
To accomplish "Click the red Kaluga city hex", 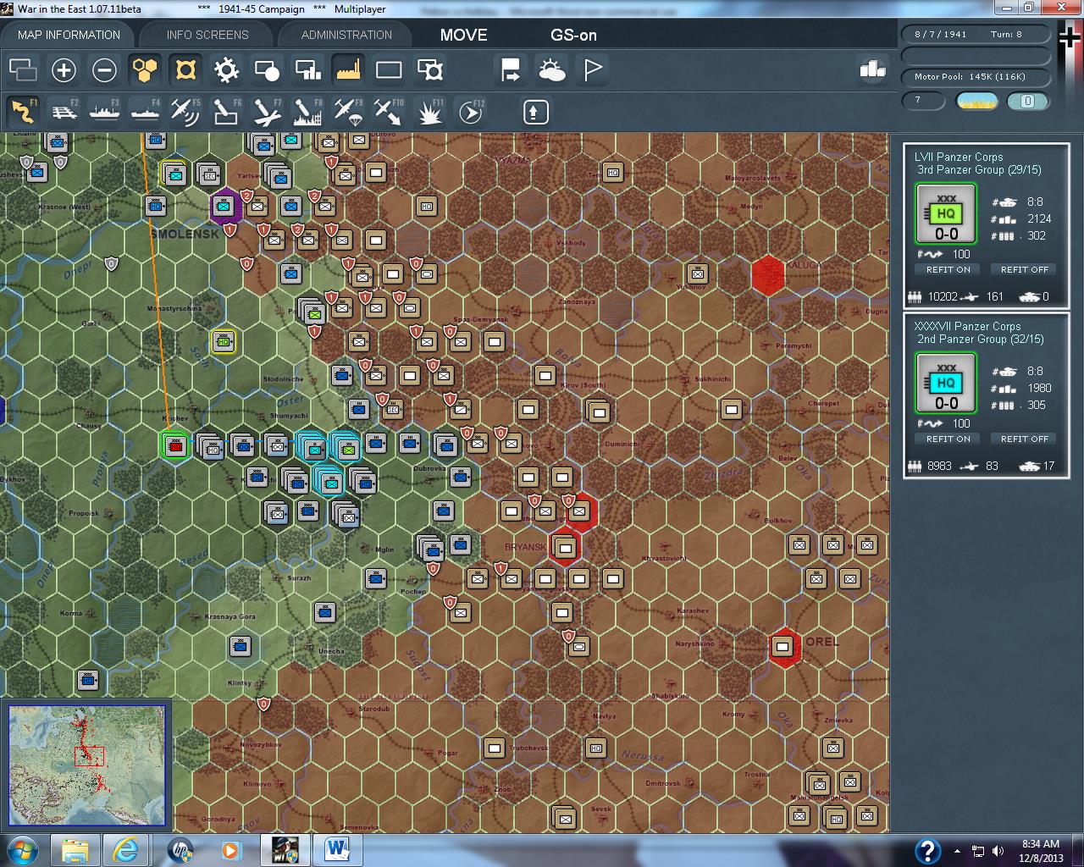I will click(x=768, y=275).
